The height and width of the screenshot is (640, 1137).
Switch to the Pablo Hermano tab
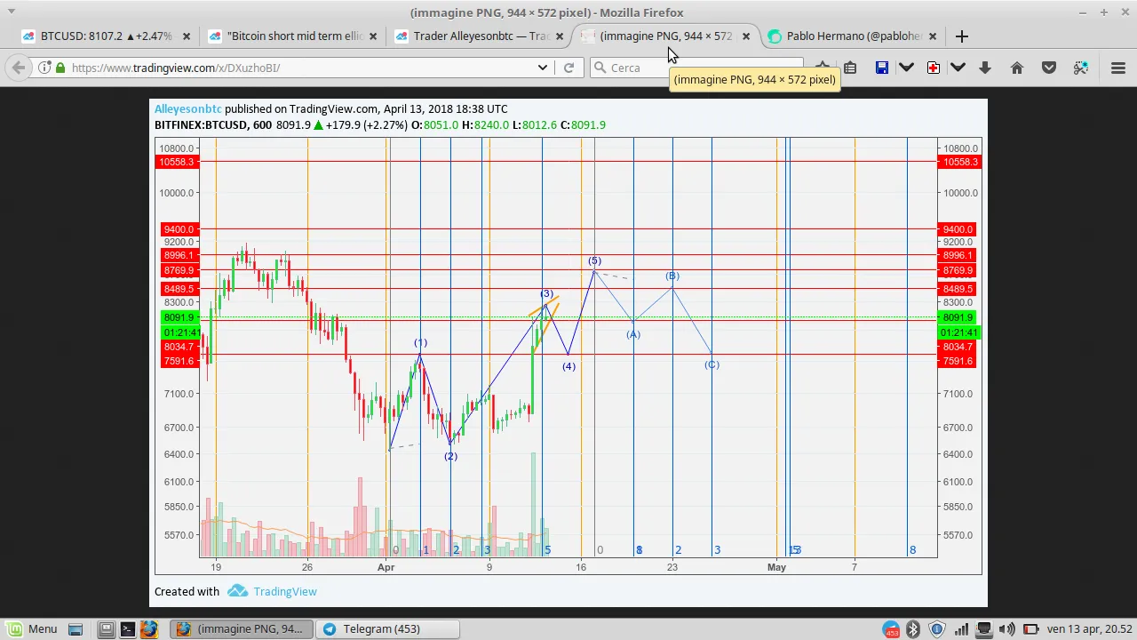(853, 36)
